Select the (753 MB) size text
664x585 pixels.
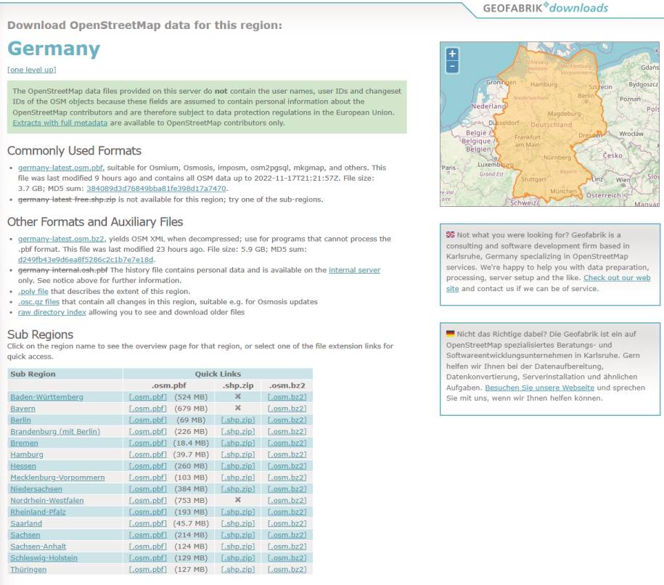click(191, 501)
